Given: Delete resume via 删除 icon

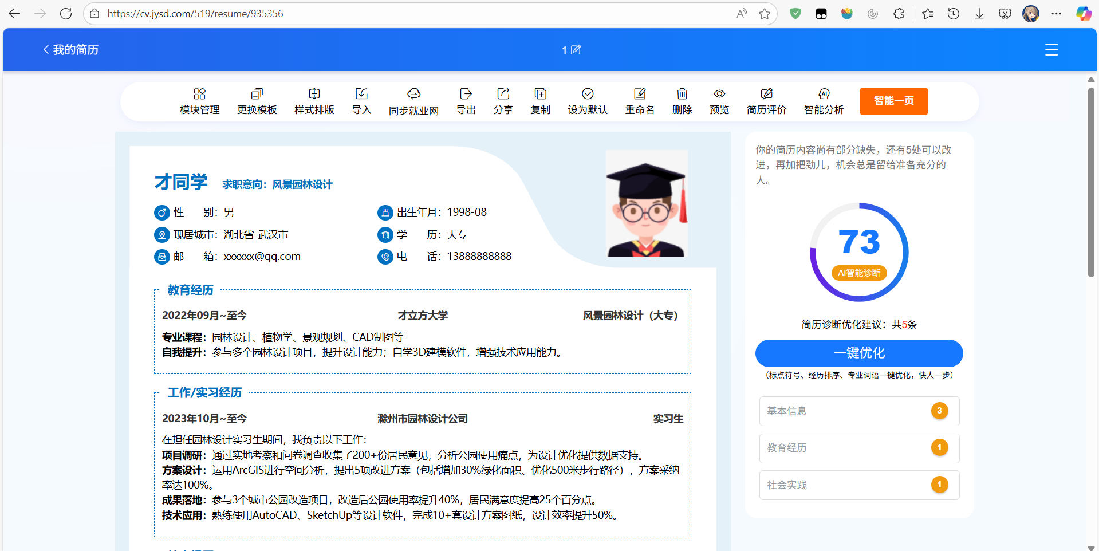Looking at the screenshot, I should coord(682,101).
